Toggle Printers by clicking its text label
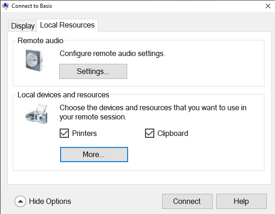 click(x=84, y=133)
